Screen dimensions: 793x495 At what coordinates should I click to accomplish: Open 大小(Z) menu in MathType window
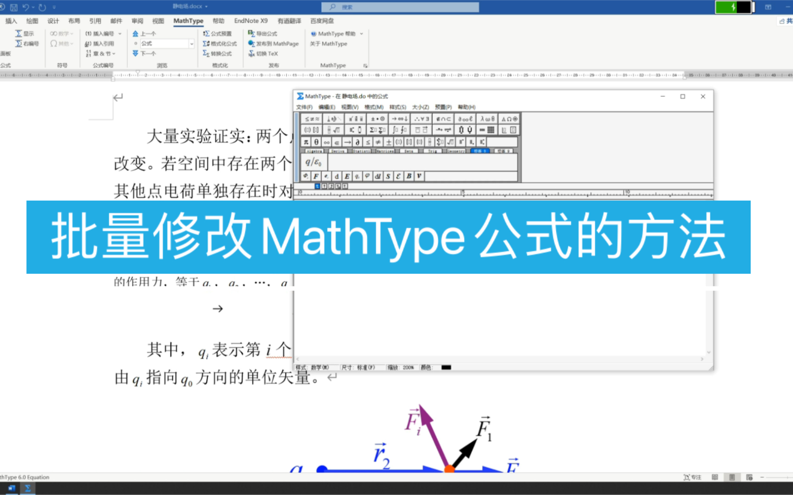(x=420, y=107)
